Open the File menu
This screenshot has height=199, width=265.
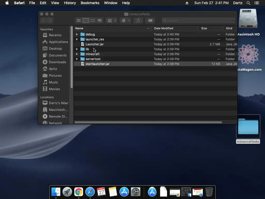32,3
